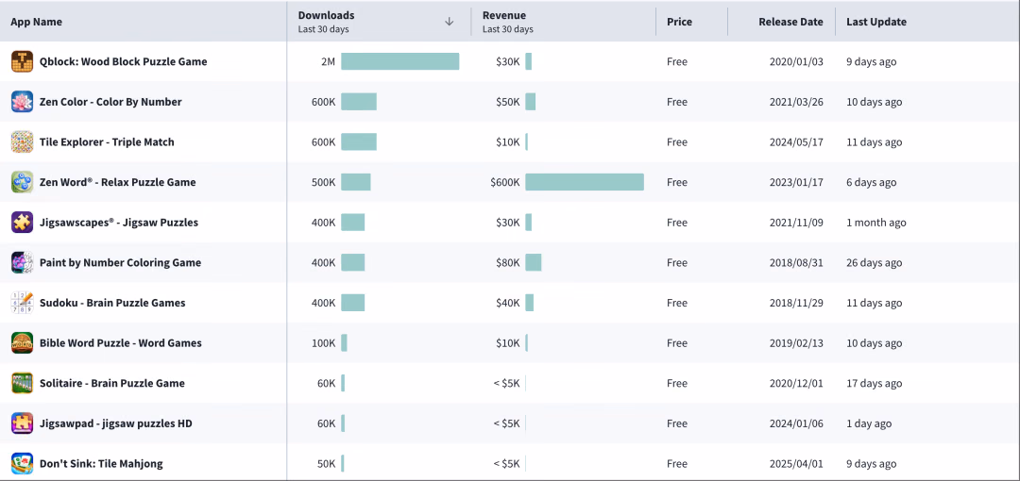
Task: Click release date 2020/01/03
Action: [796, 61]
